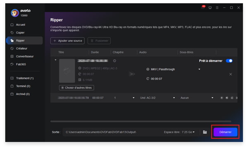Click the Convertisseur film icon
Viewport: 248px width, 149px height.
pyautogui.click(x=12, y=56)
